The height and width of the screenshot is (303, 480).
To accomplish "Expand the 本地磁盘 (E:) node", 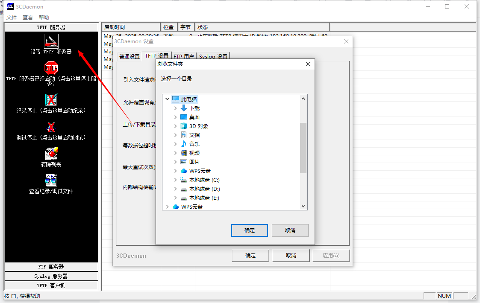I will click(175, 198).
